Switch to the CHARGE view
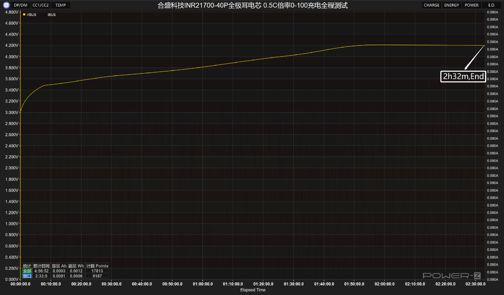This screenshot has height=295, width=504. pyautogui.click(x=432, y=5)
